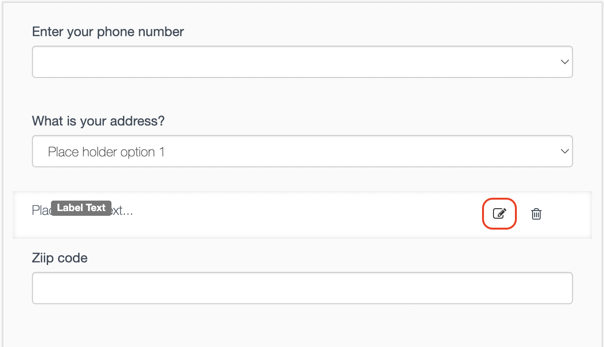Click the phone number entry box

click(x=302, y=62)
